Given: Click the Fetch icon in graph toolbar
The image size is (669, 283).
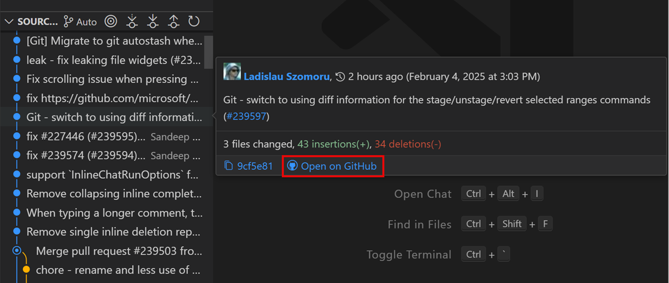Looking at the screenshot, I should [132, 22].
